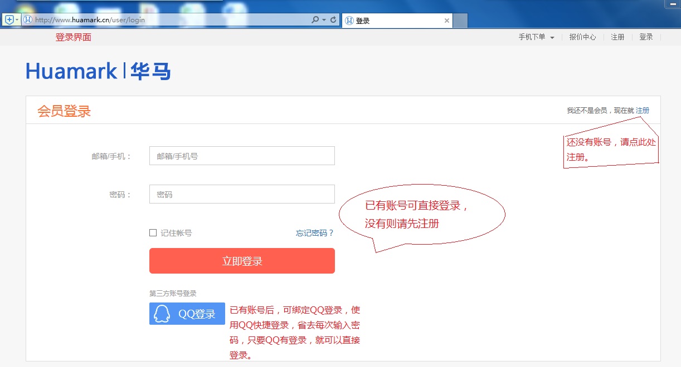
Task: Click into the 密码 password field
Action: tap(242, 194)
